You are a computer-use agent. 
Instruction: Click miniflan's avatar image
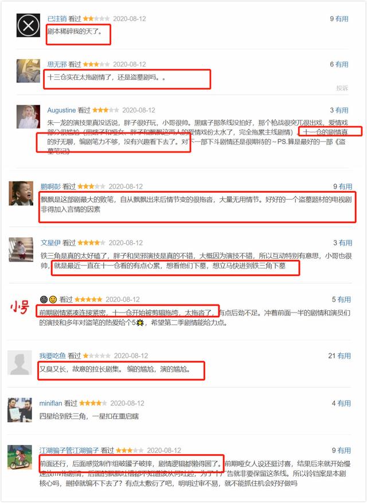(x=20, y=410)
